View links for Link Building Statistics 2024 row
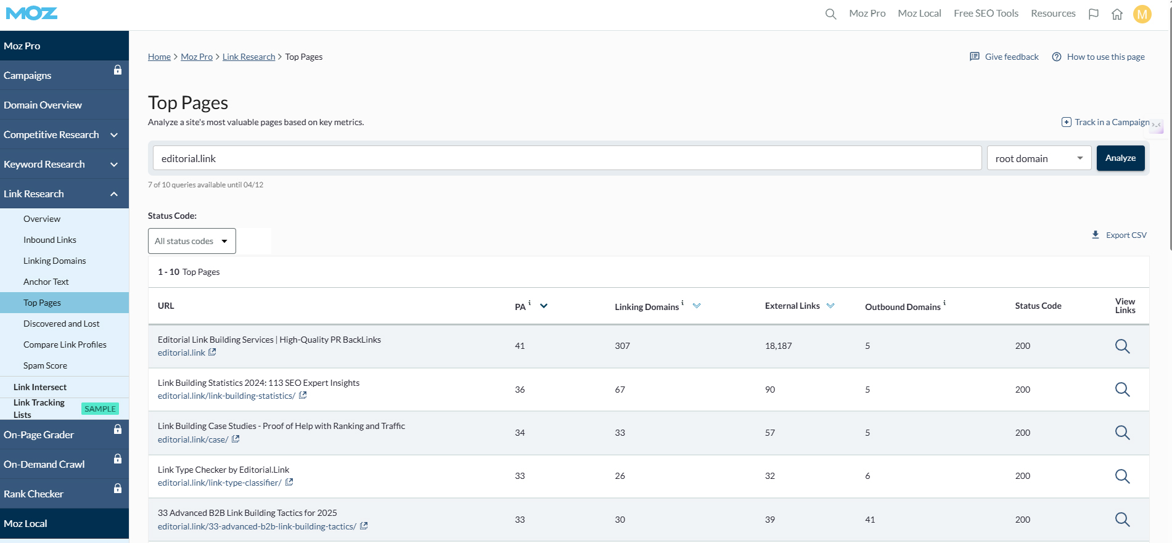 pos(1123,390)
